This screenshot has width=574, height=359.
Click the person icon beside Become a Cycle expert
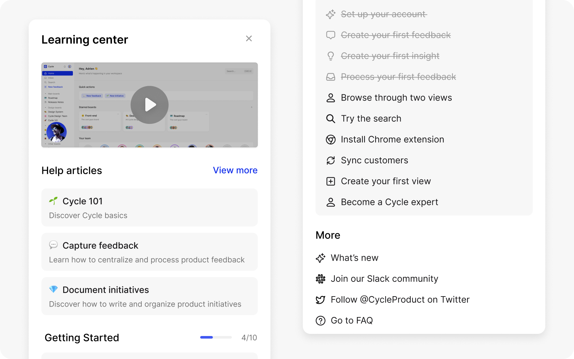[x=330, y=202]
